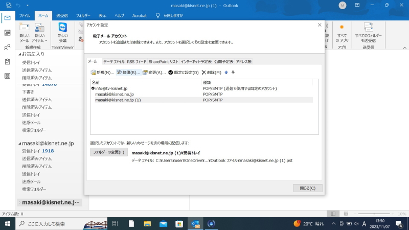
Task: Switch to the RSS フィード tab
Action: (137, 61)
